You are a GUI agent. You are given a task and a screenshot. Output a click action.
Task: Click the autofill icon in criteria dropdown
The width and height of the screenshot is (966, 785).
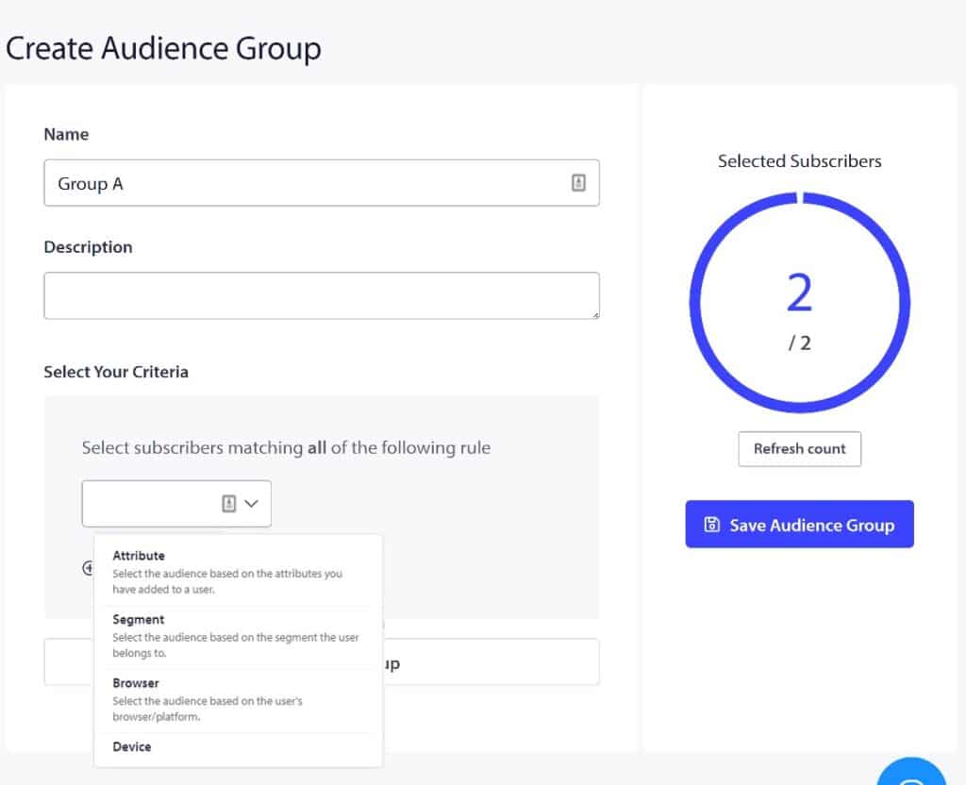tap(228, 504)
